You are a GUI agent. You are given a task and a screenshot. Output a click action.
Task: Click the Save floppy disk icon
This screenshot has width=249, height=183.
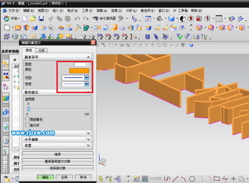coord(41,19)
